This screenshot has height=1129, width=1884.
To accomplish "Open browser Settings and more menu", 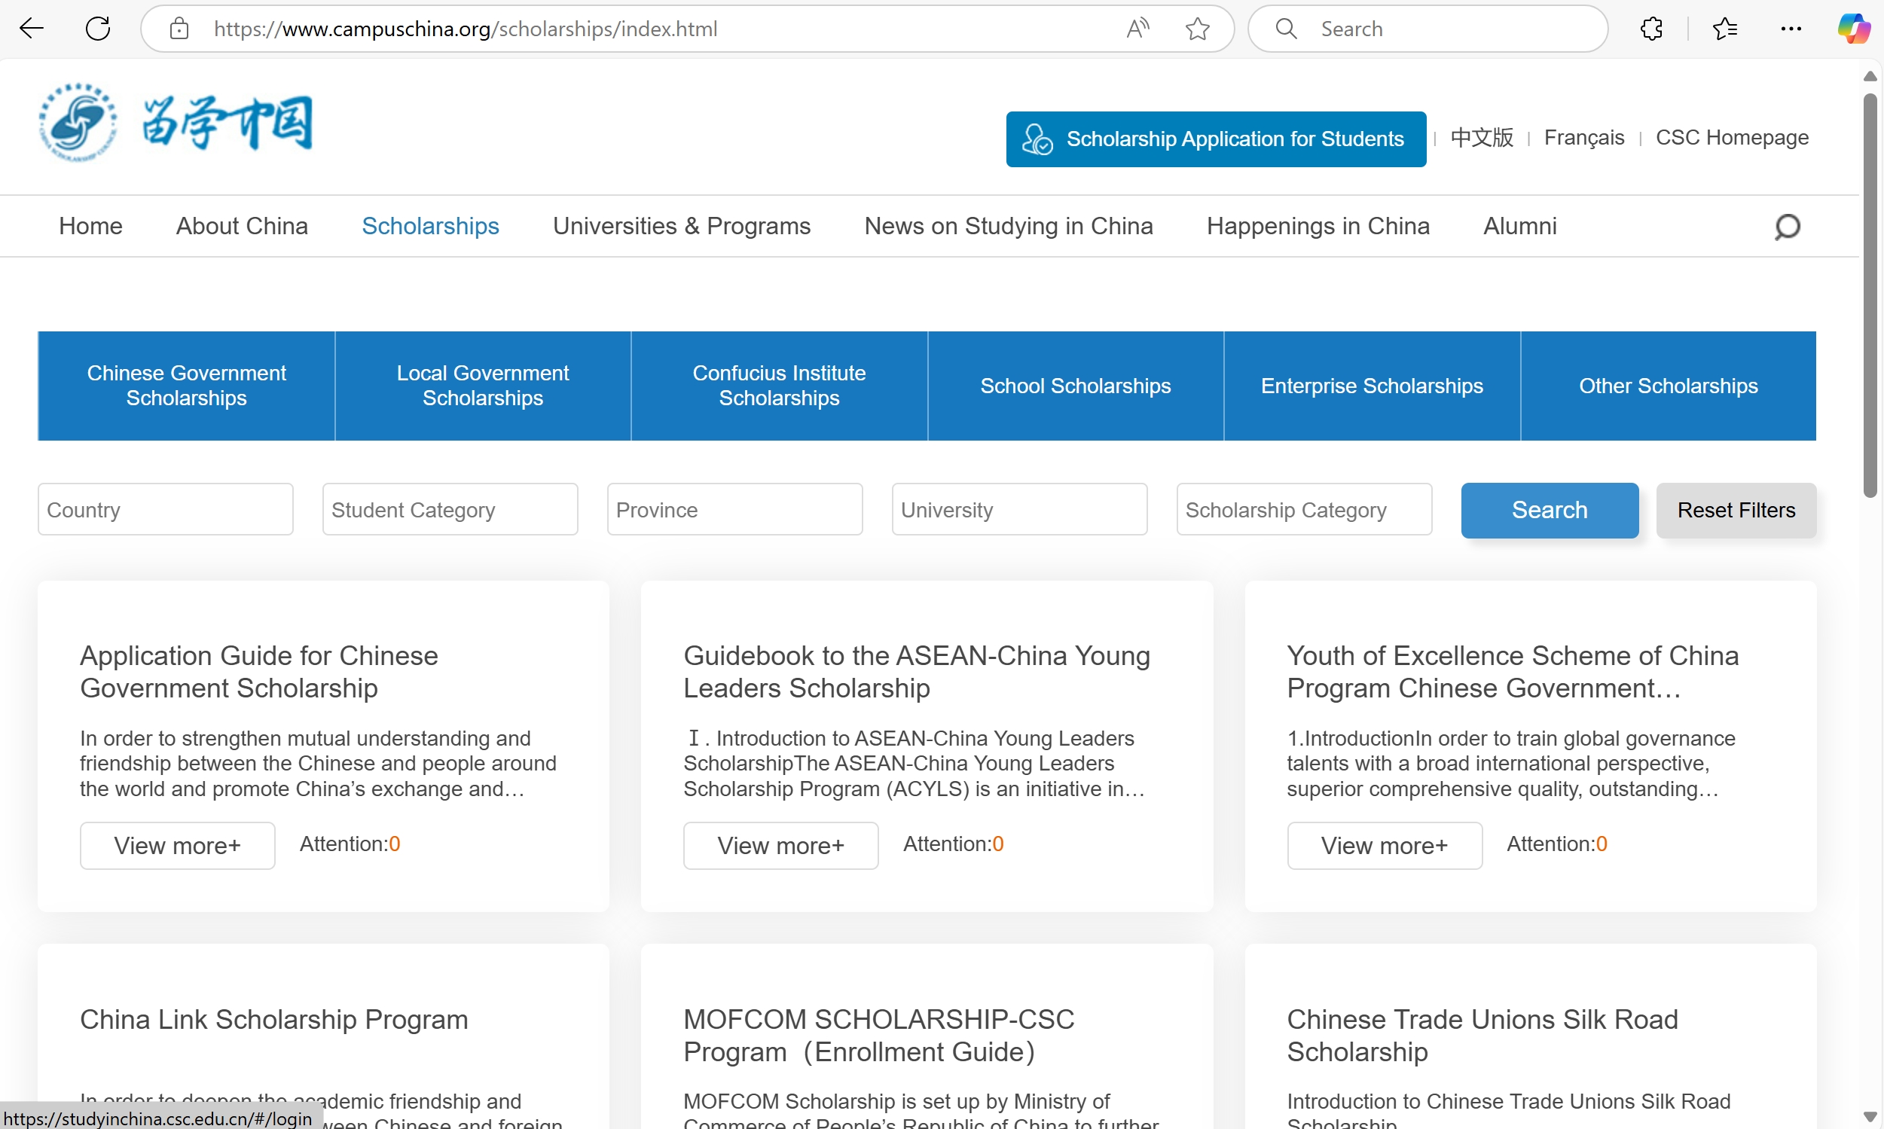I will coord(1791,29).
